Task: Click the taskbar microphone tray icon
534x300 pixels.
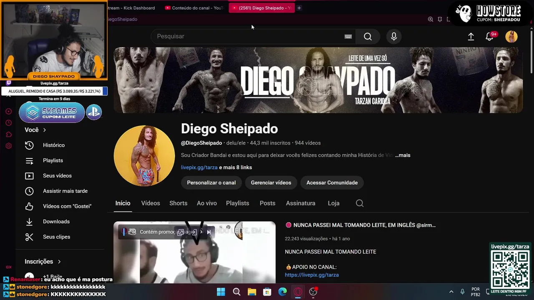Action: point(462,292)
